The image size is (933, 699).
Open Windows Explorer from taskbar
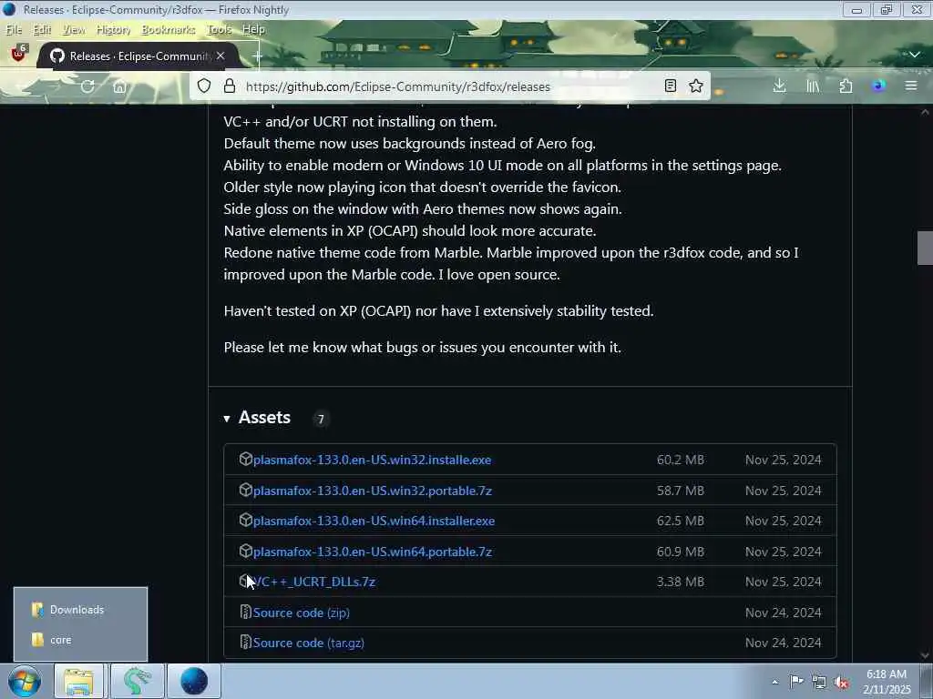[x=78, y=681]
